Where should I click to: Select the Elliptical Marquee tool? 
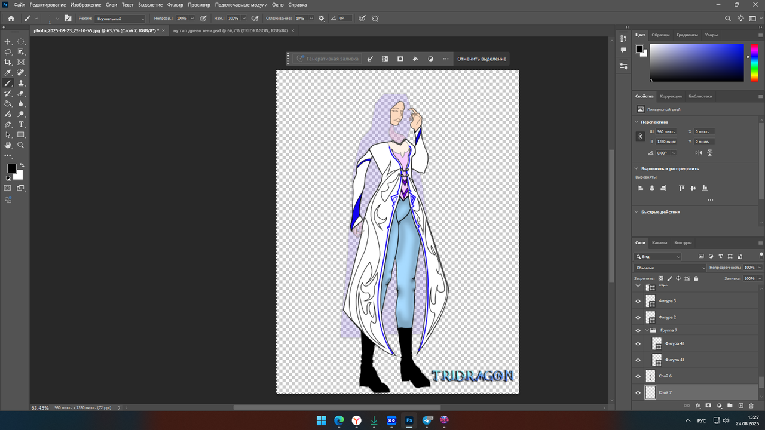click(x=21, y=41)
